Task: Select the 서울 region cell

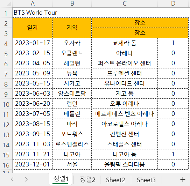Action: (72, 164)
